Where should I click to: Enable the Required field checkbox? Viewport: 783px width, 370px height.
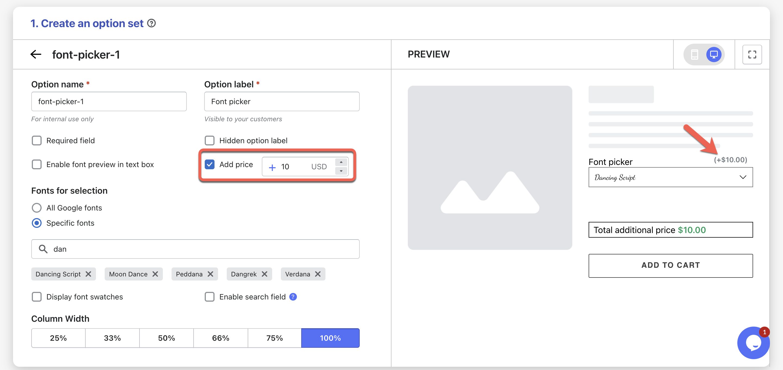point(37,141)
